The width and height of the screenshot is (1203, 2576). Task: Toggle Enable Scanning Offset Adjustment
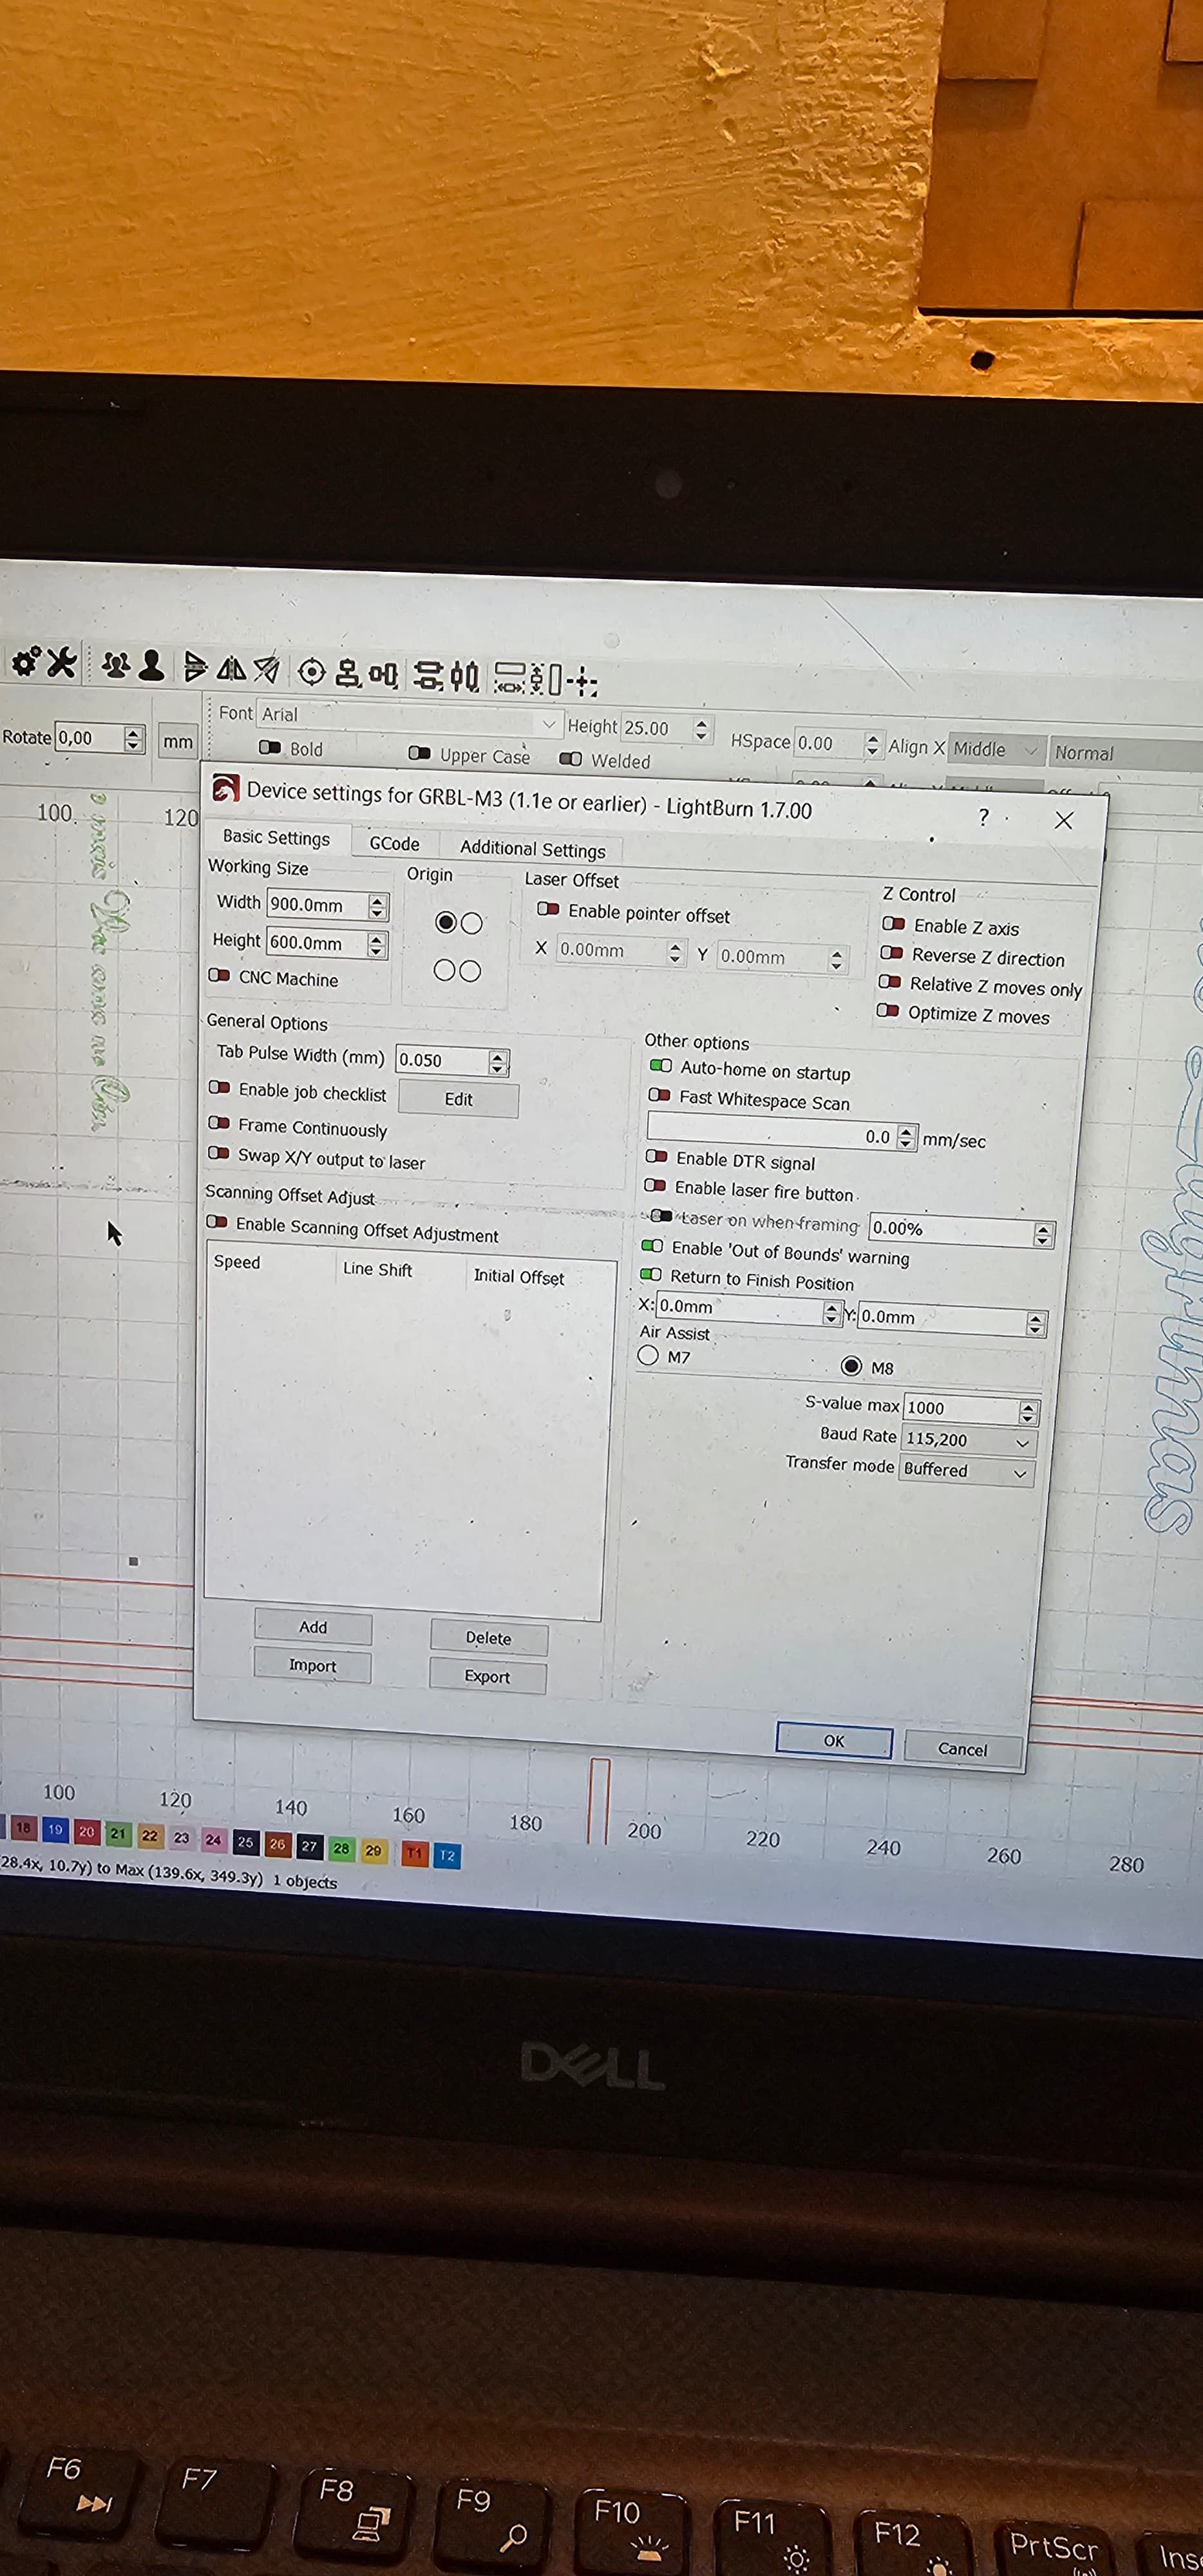pos(216,1222)
